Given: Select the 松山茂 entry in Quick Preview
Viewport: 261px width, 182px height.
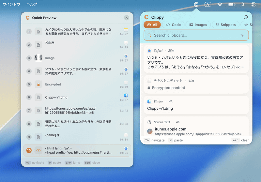Looking at the screenshot, I should click(77, 45).
